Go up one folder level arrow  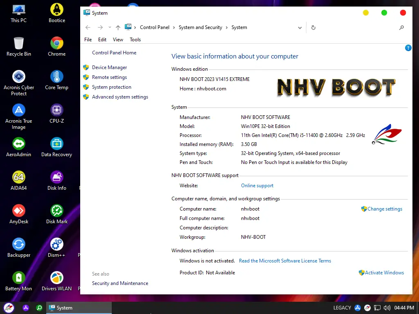(x=118, y=27)
